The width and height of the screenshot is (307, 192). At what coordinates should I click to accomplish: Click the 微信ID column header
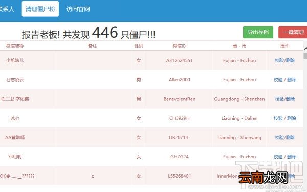(180, 46)
